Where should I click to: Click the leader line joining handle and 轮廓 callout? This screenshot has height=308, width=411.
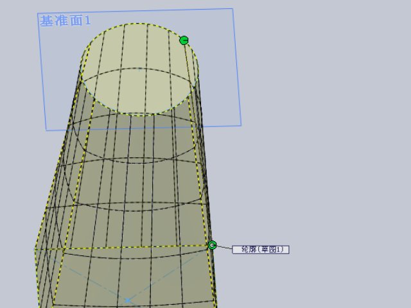tap(224, 247)
